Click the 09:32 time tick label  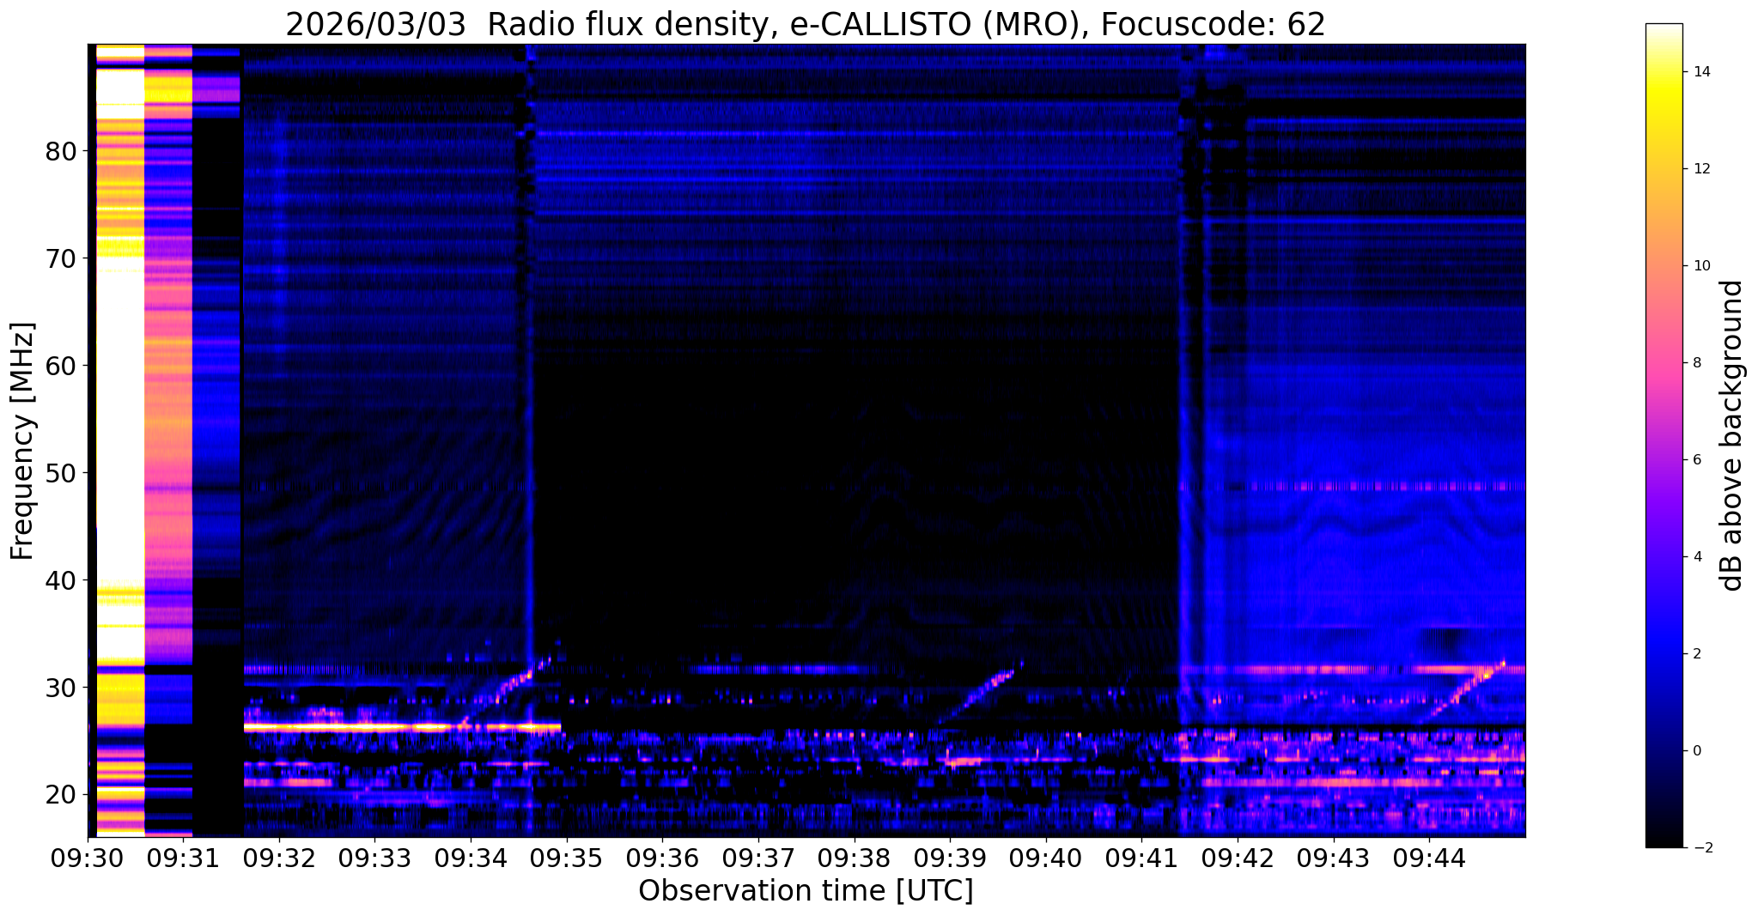tap(279, 858)
